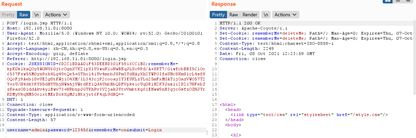Click the <h2> tag line
The width and height of the screenshot is (416, 138).
point(236,135)
